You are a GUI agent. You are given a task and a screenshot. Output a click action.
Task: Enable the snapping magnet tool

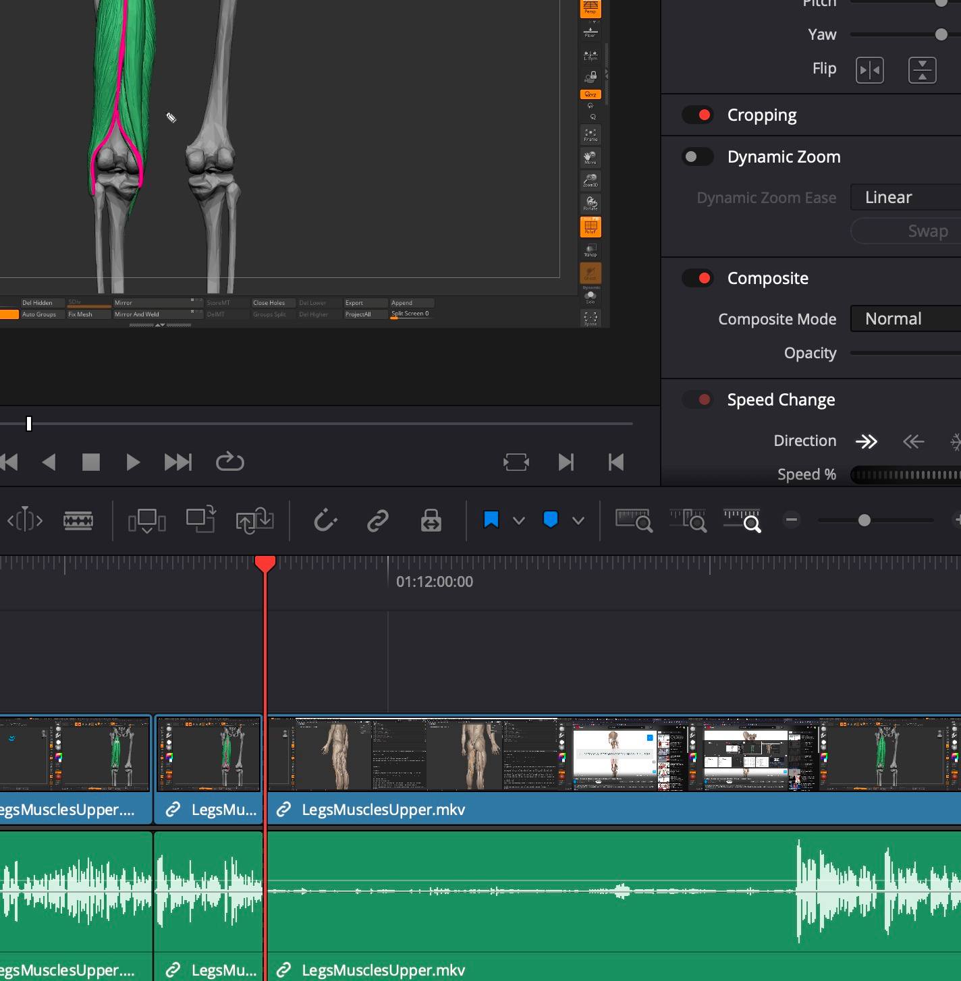coord(325,520)
